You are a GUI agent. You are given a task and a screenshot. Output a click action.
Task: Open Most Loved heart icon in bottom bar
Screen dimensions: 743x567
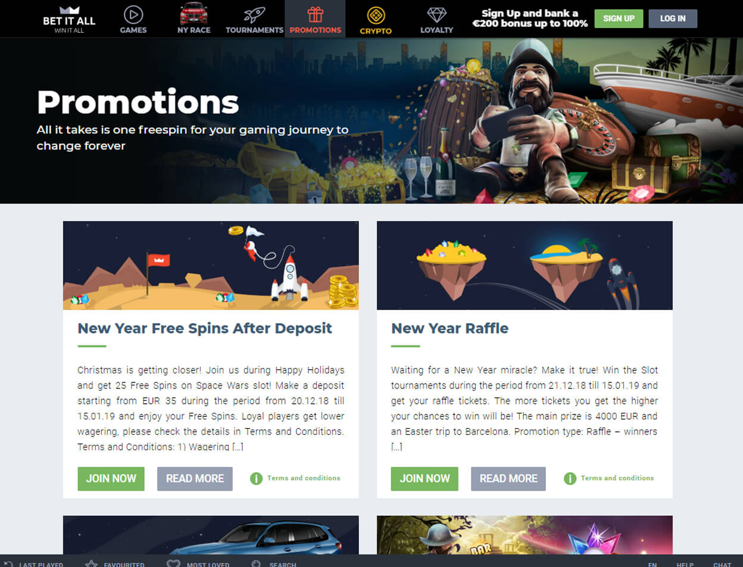(x=173, y=563)
